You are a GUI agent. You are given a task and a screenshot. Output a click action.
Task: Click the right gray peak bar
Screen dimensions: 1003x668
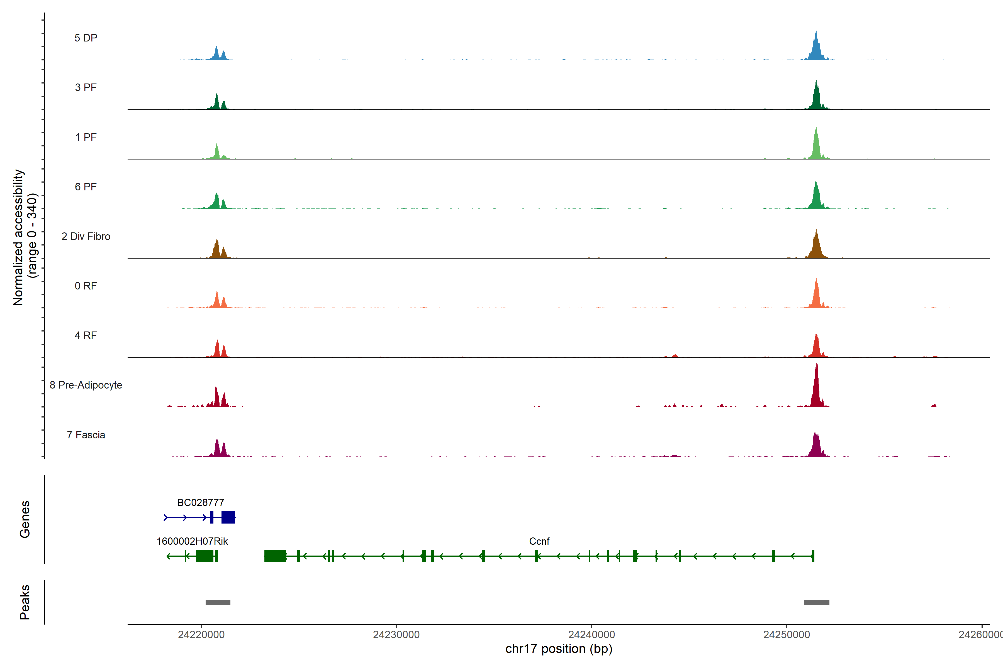click(817, 602)
